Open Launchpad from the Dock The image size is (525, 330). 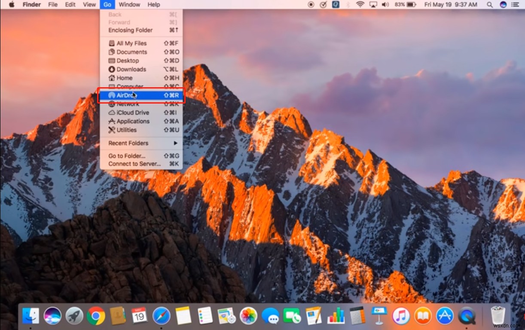coord(74,316)
